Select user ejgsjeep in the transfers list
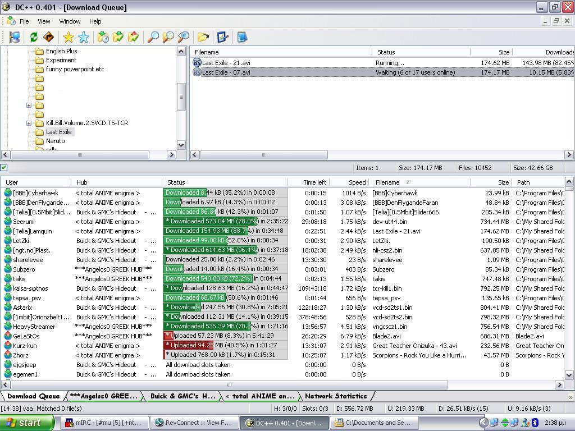 coord(25,365)
